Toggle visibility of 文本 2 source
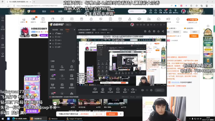The height and width of the screenshot is (121, 215). pos(50,44)
